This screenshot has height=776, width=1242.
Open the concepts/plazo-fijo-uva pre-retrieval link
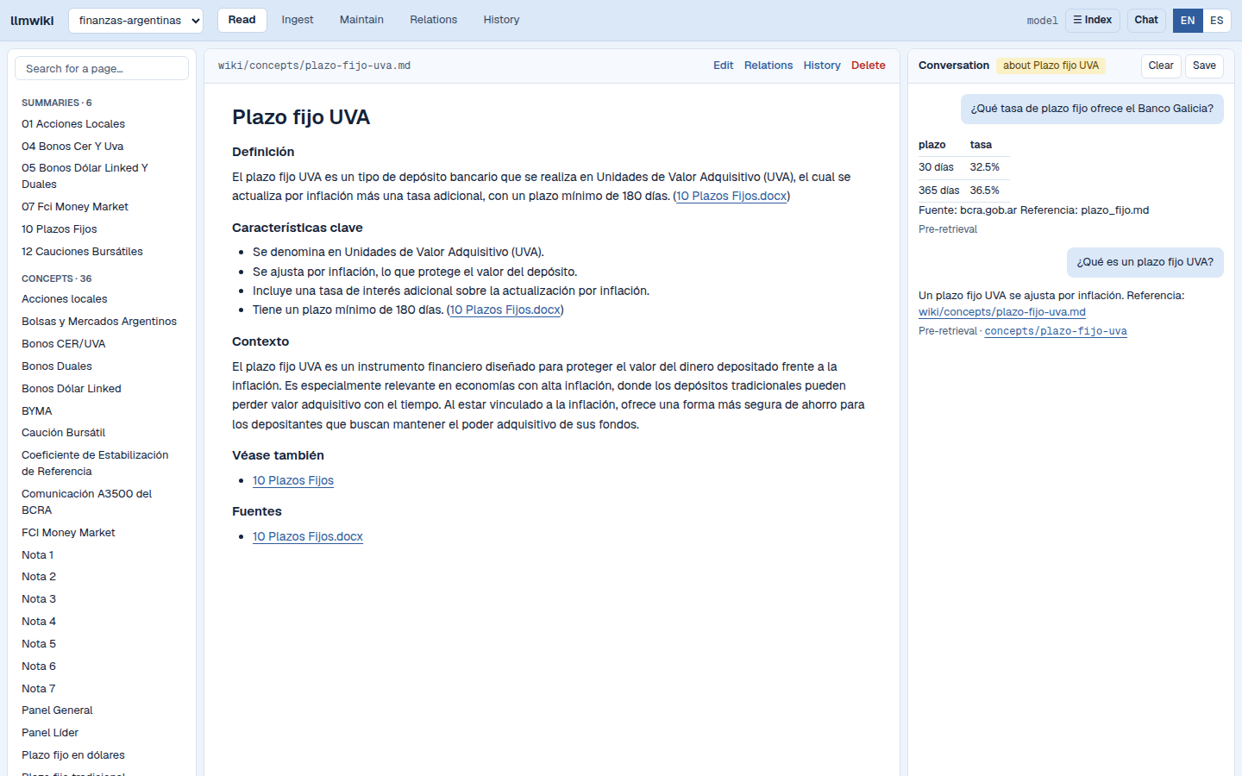point(1056,331)
